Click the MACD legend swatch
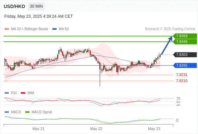Viewport: 198px width, 134px height. tap(7, 112)
